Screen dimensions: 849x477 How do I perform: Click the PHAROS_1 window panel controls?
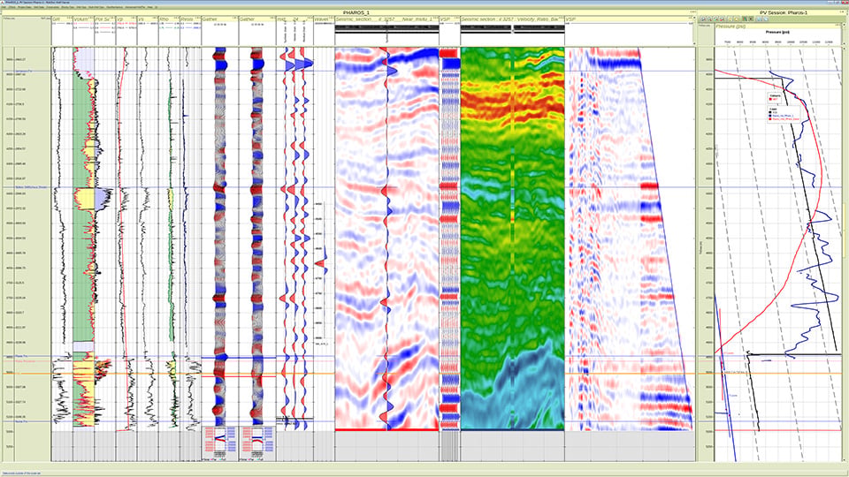tap(693, 11)
